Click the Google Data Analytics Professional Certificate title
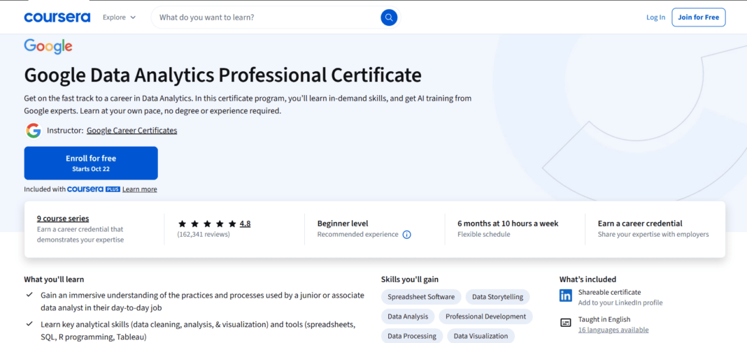747x343 pixels. [223, 75]
